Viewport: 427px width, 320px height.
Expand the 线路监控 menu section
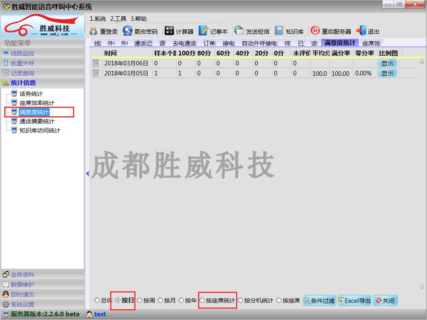[43, 53]
